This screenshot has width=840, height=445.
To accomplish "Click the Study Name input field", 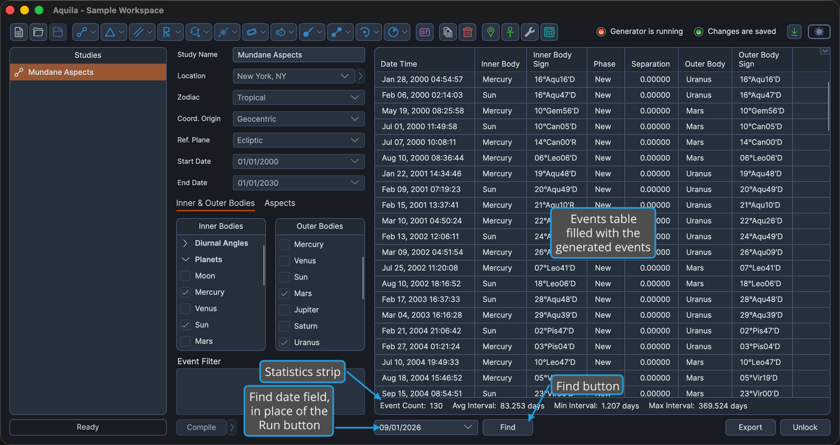I will [299, 55].
